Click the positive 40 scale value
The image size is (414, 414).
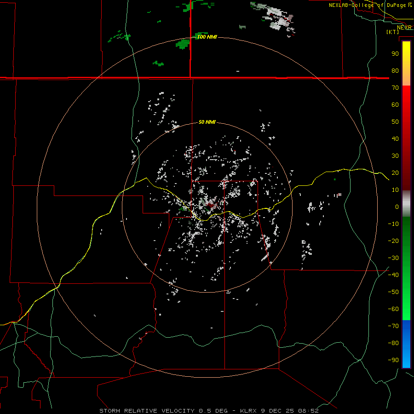point(395,139)
